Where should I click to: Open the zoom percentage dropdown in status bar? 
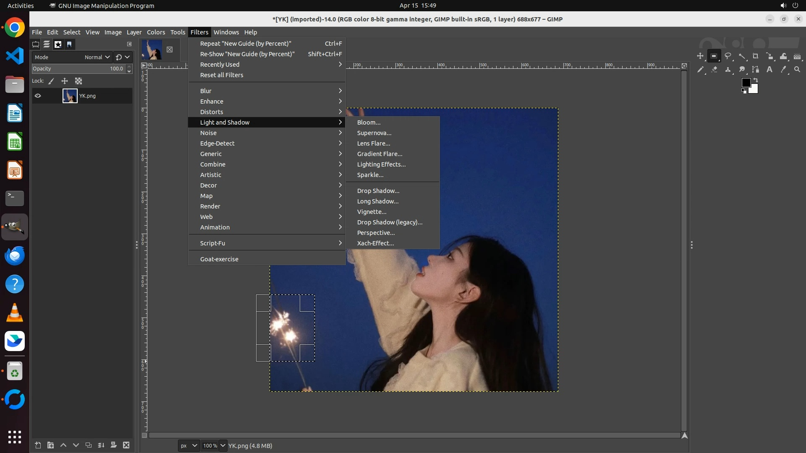223,445
